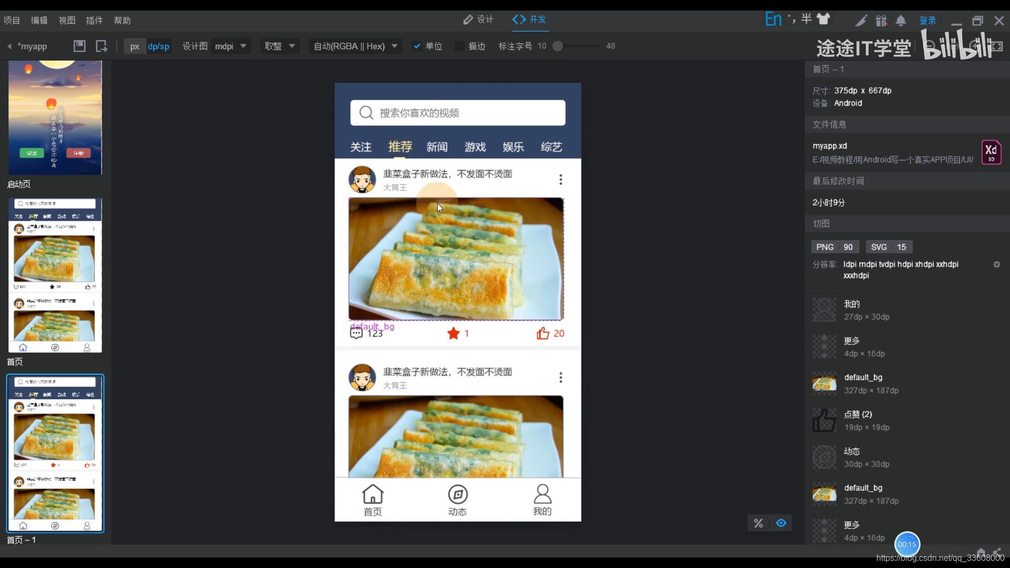Click the search field in mockup

click(458, 113)
